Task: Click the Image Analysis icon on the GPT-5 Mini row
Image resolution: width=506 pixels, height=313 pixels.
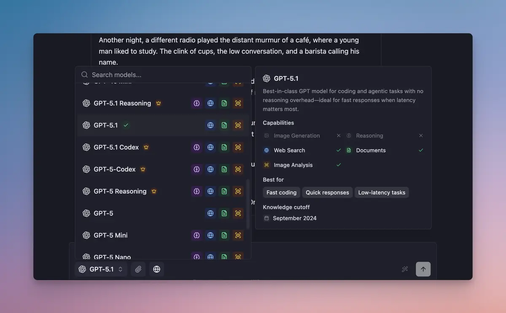Action: (238, 235)
